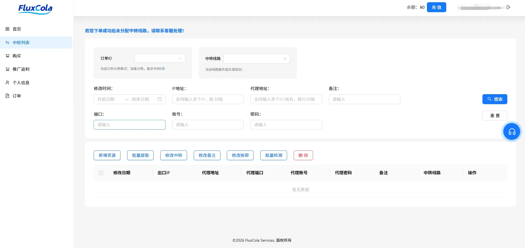Click the 批量检测 button
Image resolution: width=525 pixels, height=248 pixels.
pos(274,155)
